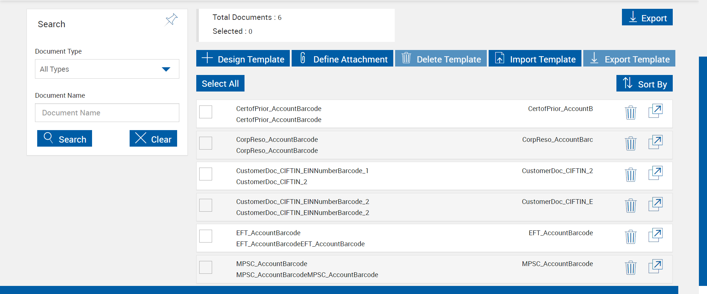
Task: Click Select All
Action: click(x=220, y=83)
